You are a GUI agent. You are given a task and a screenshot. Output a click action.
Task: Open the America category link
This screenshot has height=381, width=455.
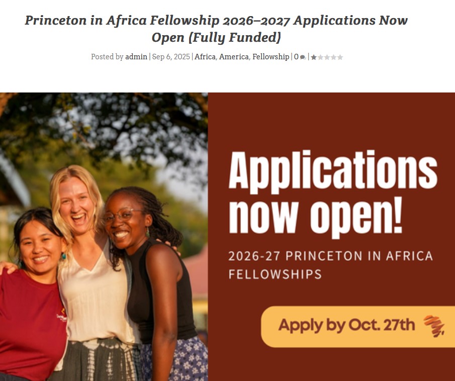234,57
